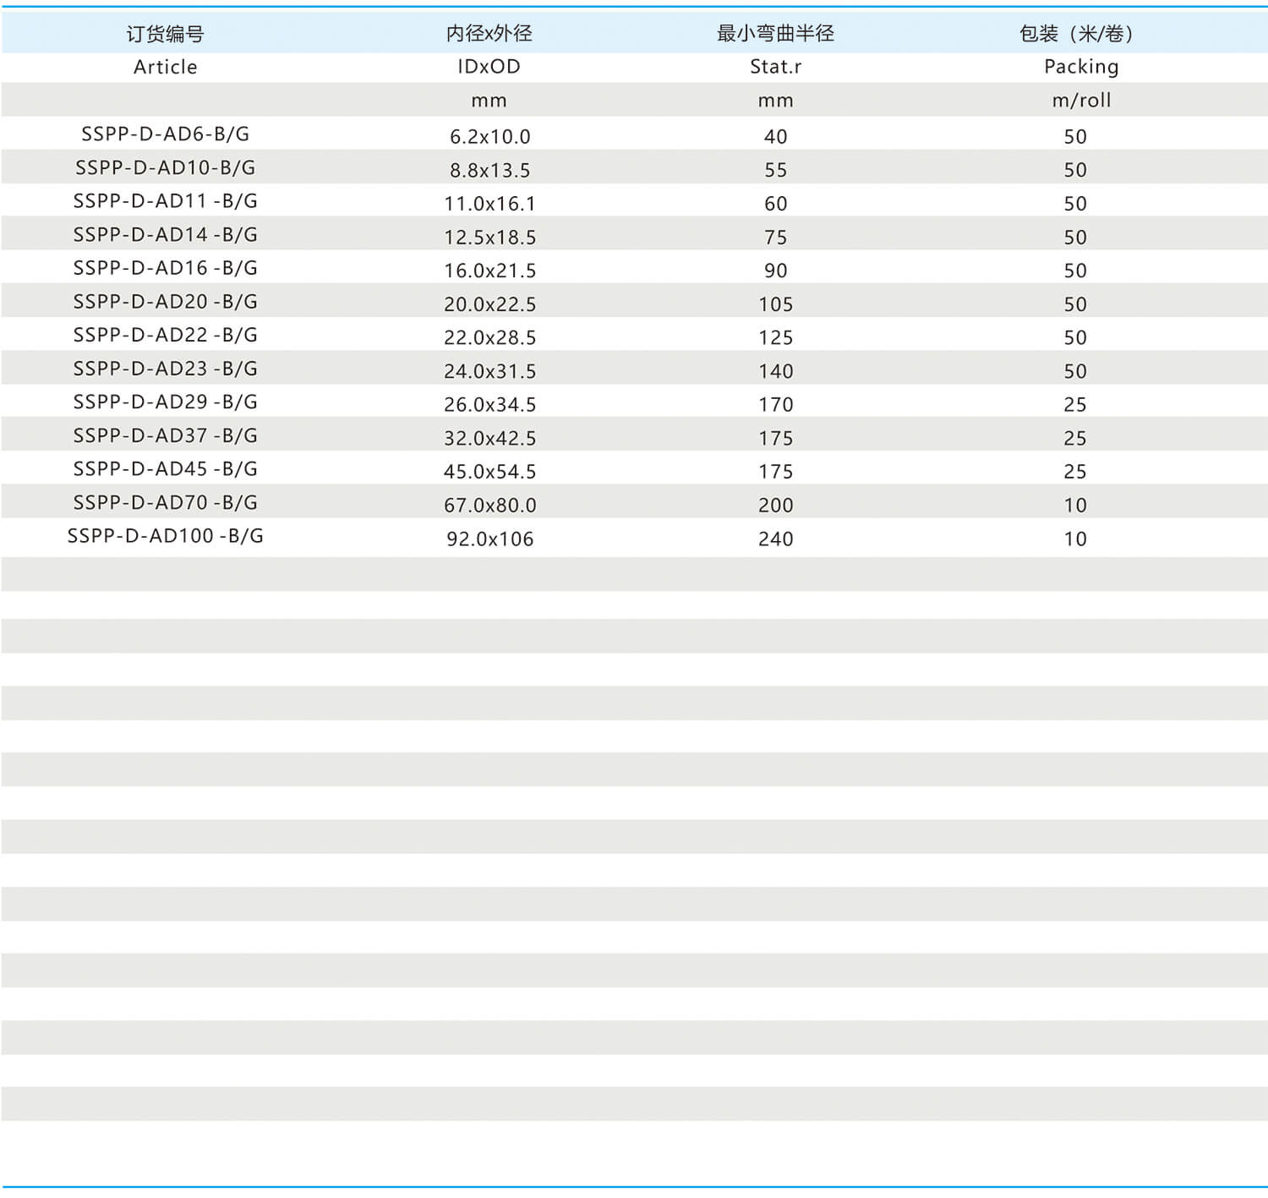The image size is (1268, 1198).
Task: Click the IDxOD column header
Action: tap(489, 67)
